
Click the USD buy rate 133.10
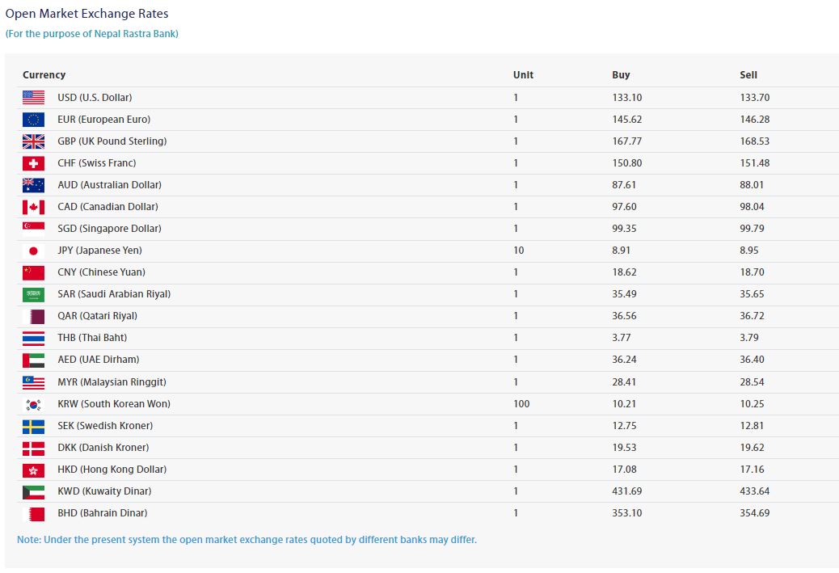click(626, 97)
